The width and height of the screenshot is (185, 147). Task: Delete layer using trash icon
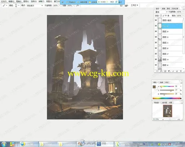(x=181, y=71)
